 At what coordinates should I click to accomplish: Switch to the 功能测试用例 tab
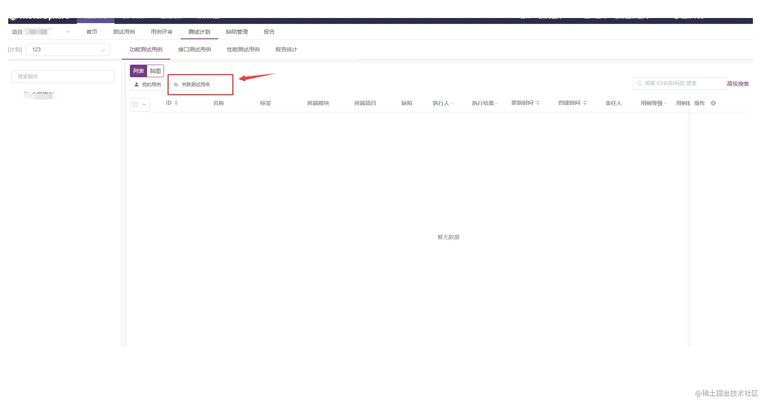click(146, 49)
